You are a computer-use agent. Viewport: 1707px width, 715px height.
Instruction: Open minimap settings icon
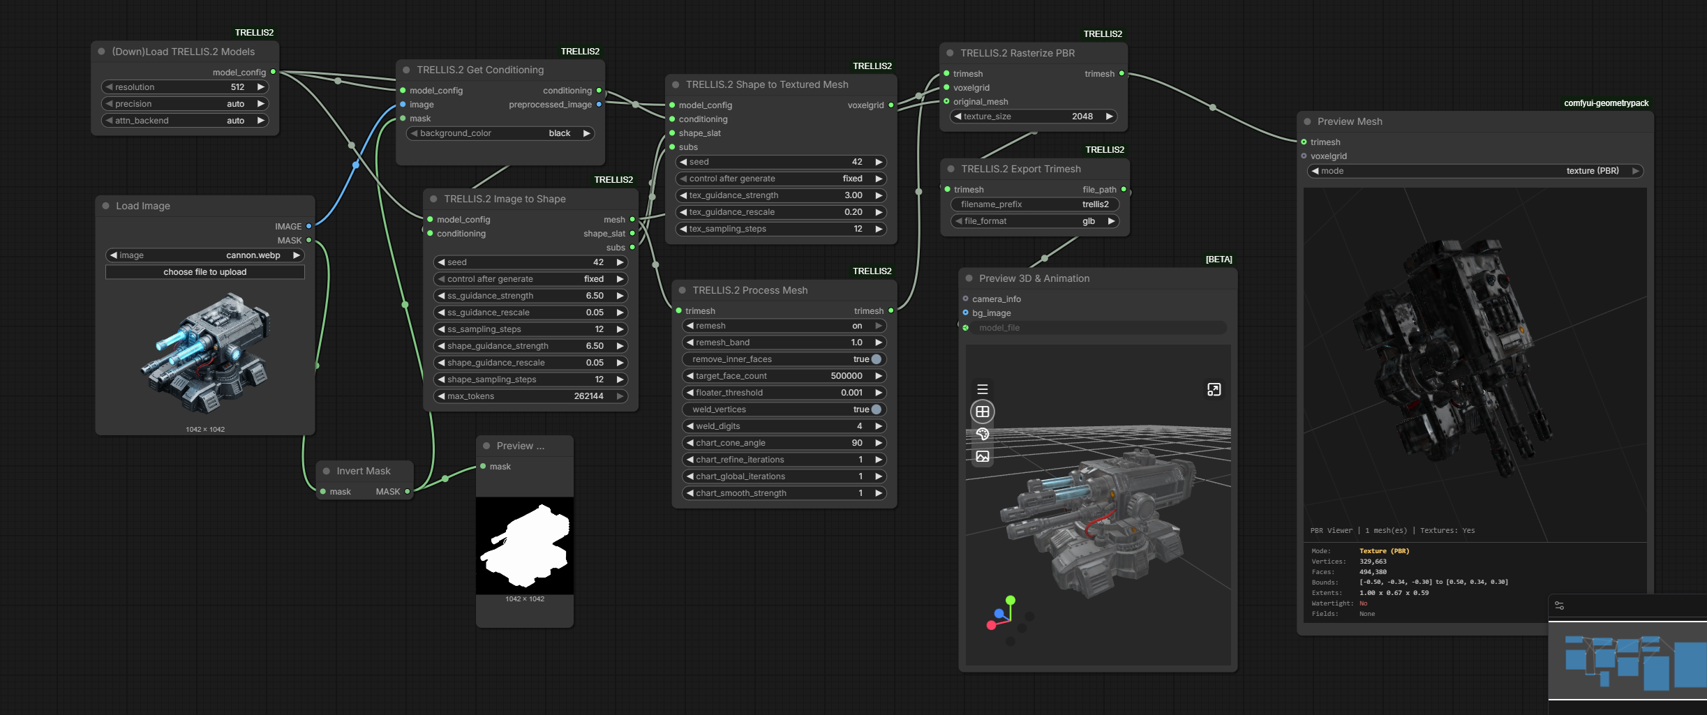pyautogui.click(x=1560, y=605)
